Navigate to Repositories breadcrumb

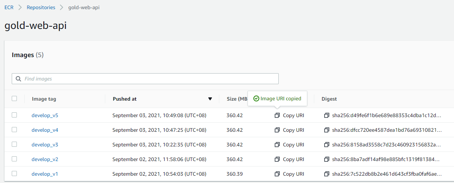(41, 7)
